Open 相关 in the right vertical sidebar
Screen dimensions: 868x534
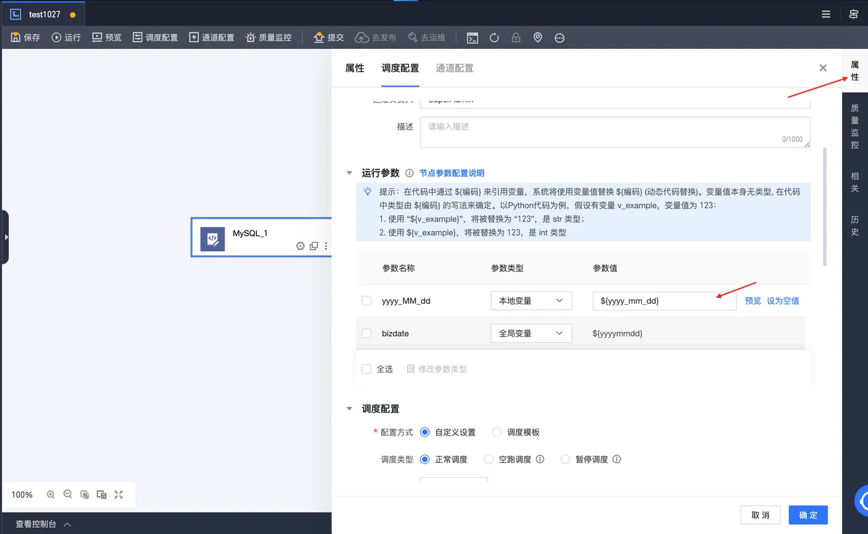[x=855, y=182]
